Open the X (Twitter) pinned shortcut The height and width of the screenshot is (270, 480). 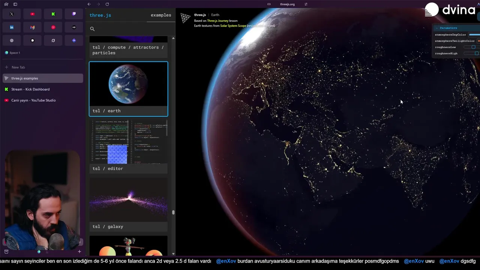(12, 14)
